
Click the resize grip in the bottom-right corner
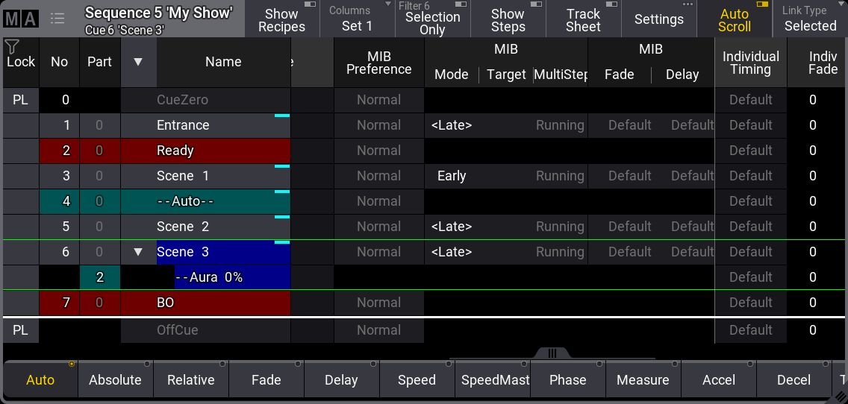[x=840, y=396]
